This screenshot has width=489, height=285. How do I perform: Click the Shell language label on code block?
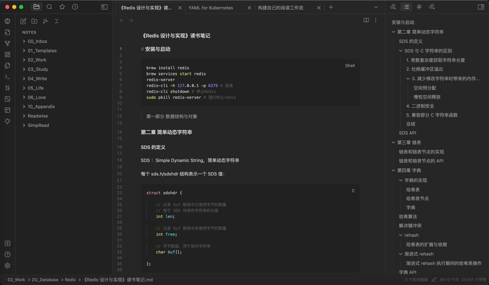point(350,66)
